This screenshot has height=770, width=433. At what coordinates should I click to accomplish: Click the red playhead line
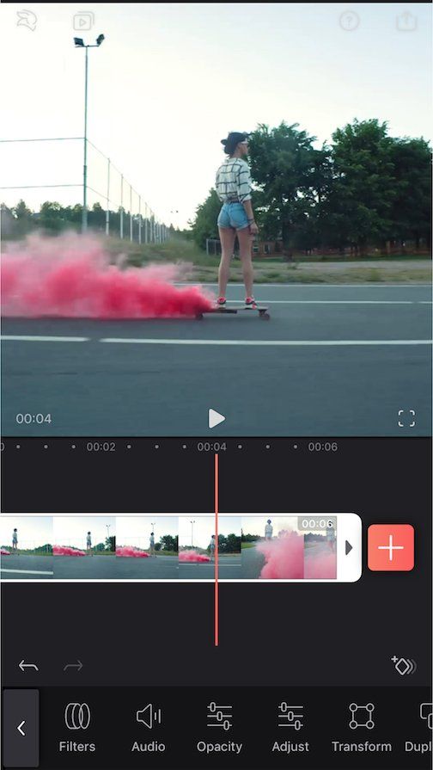[x=216, y=550]
